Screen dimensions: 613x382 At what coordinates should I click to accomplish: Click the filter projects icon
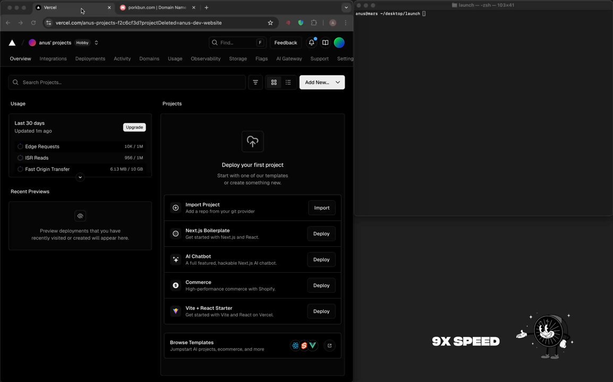(x=256, y=82)
